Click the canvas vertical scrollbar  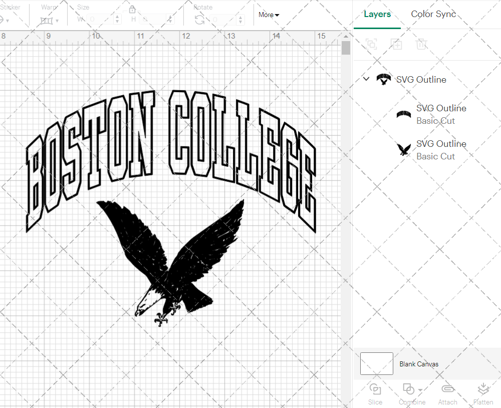tap(345, 48)
